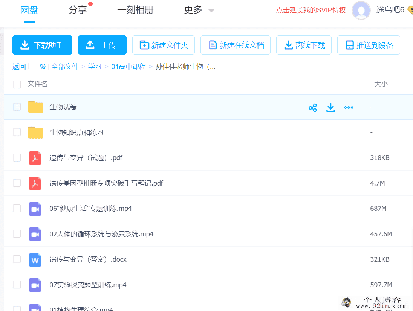Open the 分享 tab

78,10
